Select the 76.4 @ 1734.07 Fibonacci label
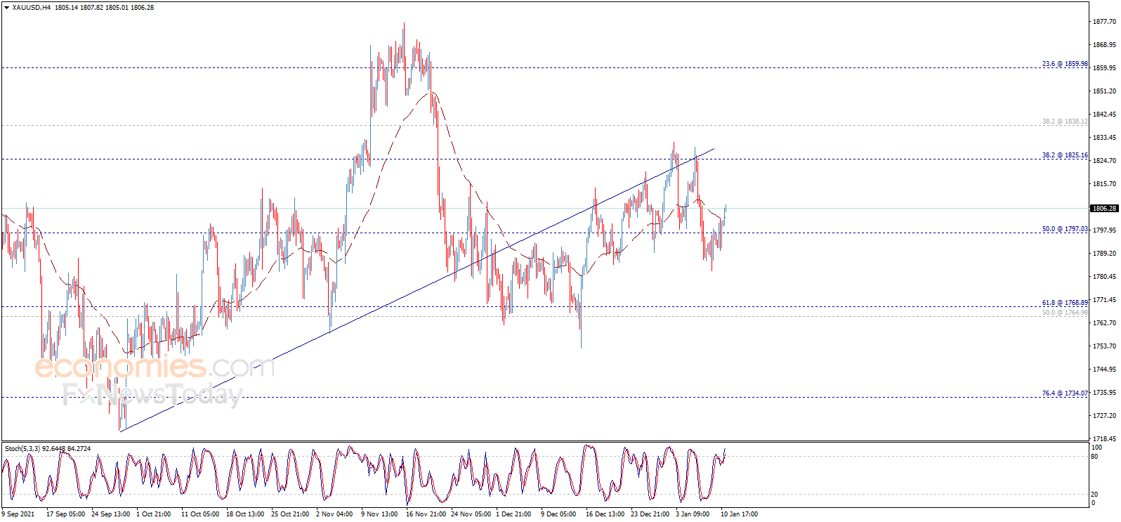The width and height of the screenshot is (1121, 522). tap(1064, 393)
